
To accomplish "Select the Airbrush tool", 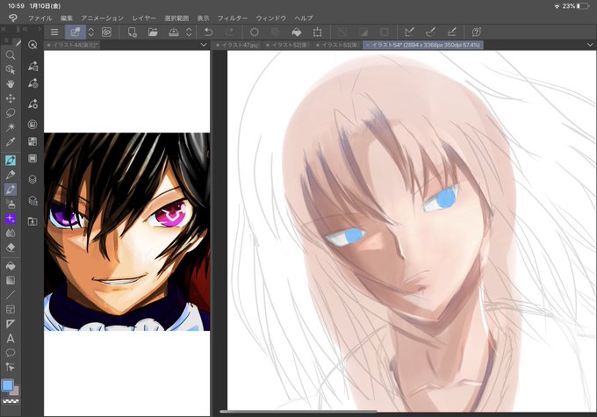I will coord(11,205).
